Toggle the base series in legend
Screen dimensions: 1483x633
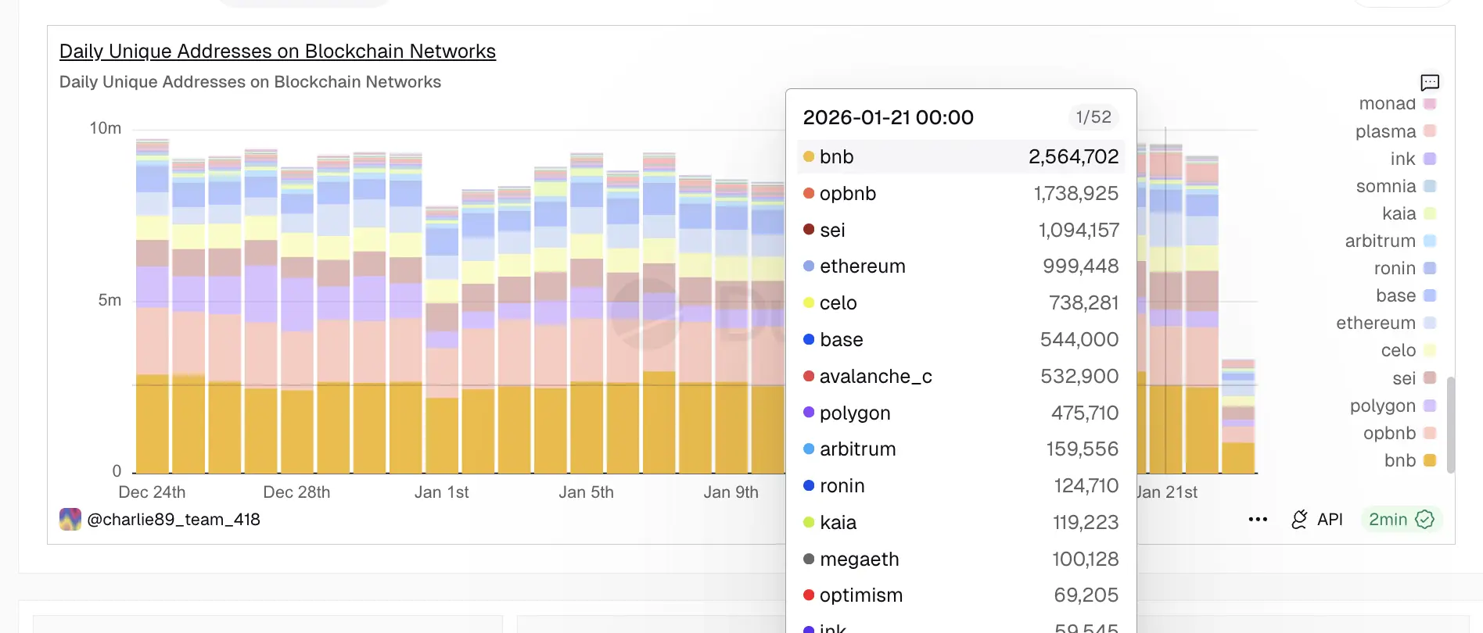[x=1406, y=295]
